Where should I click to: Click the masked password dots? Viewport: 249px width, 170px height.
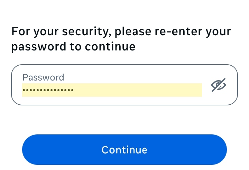click(48, 90)
